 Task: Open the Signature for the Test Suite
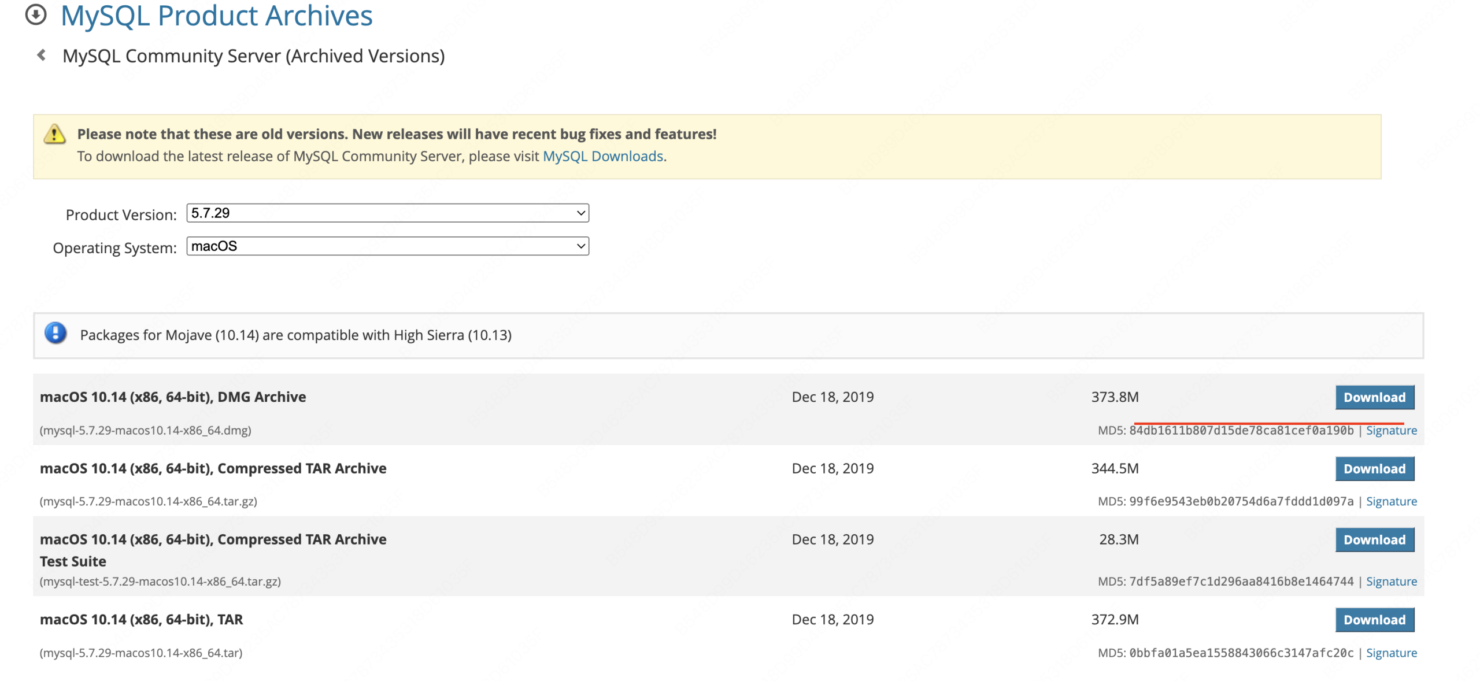(x=1392, y=582)
